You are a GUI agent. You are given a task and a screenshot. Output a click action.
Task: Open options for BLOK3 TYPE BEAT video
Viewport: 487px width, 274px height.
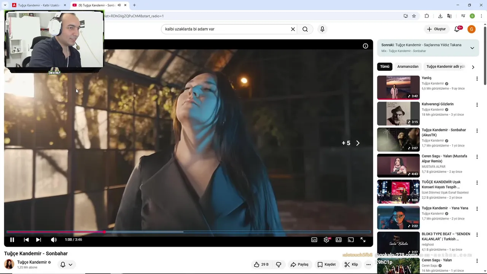[x=477, y=234]
